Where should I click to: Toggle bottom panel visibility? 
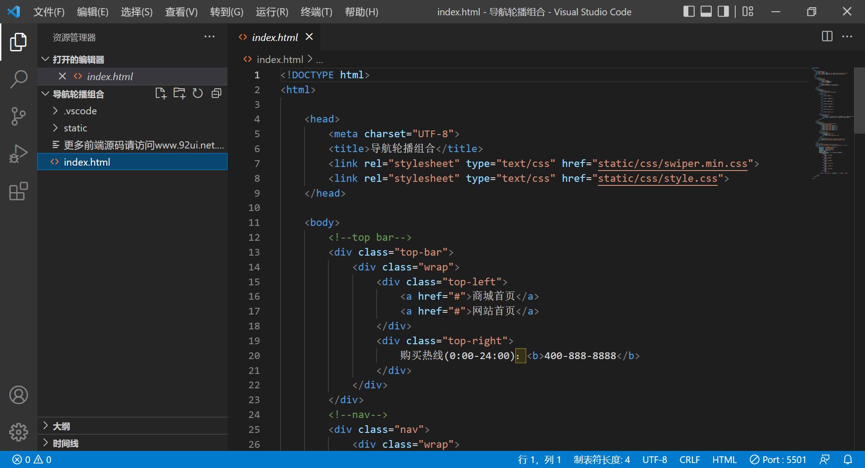(706, 12)
